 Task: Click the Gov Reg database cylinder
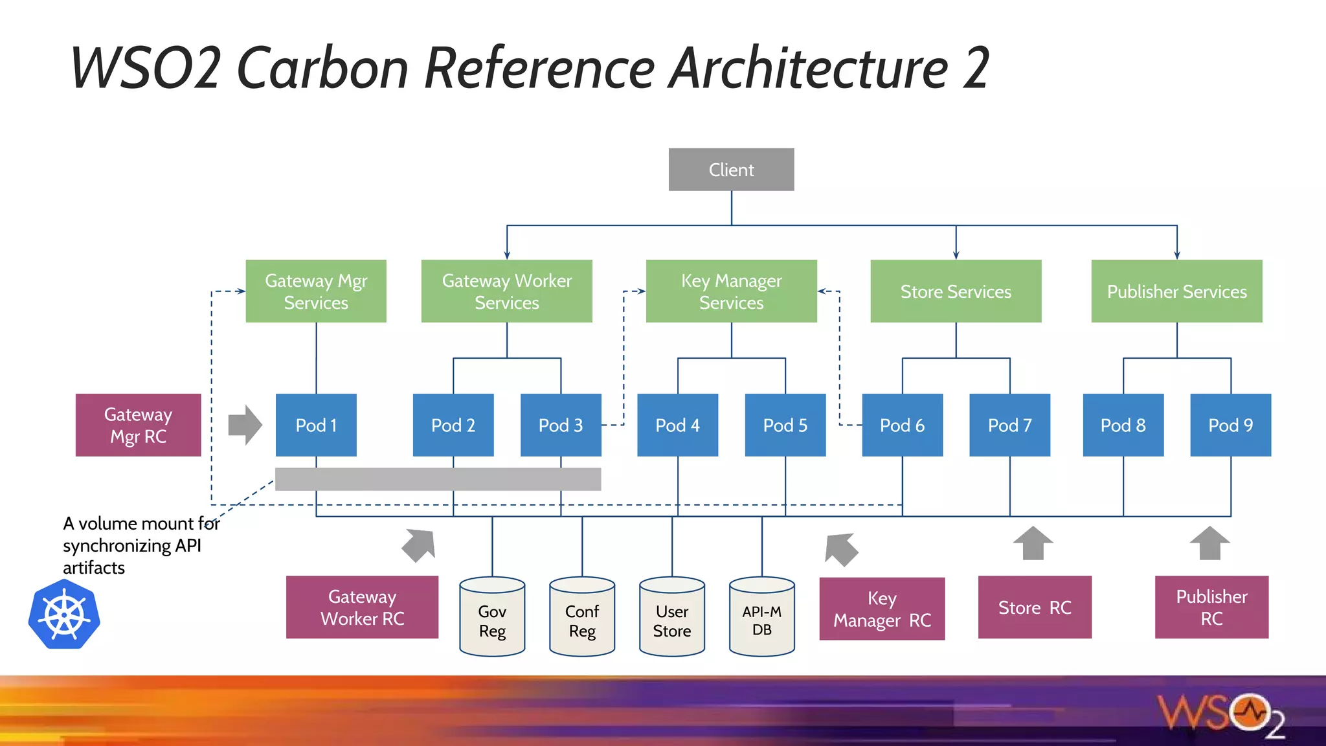click(492, 617)
